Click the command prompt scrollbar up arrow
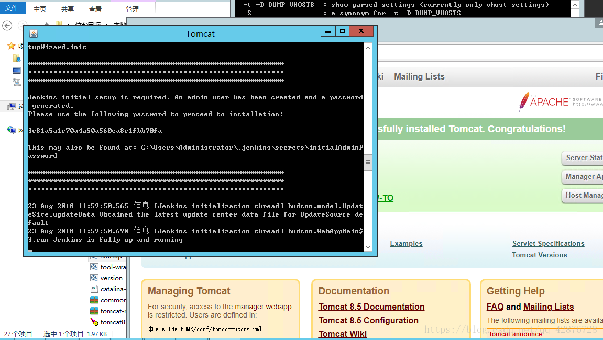This screenshot has width=603, height=340. (575, 5)
